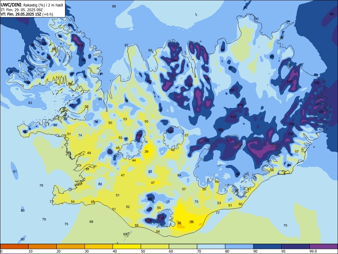Image resolution: width=338 pixels, height=254 pixels.
Task: Pick the light orange 20–30 legend swatch
Action: (x=71, y=247)
